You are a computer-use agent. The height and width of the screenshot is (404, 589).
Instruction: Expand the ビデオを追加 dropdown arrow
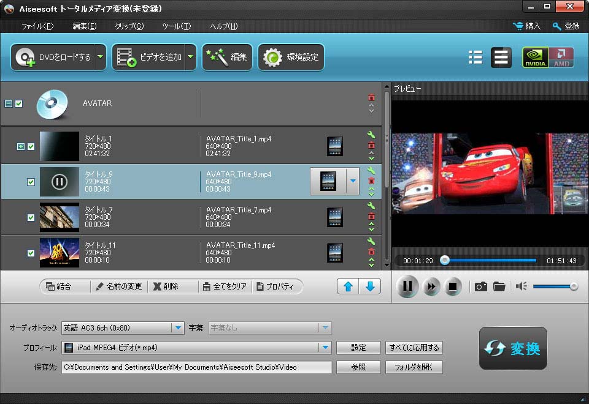(x=190, y=57)
